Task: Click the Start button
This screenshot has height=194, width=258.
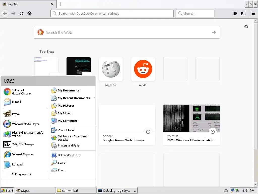Action: 7,190
